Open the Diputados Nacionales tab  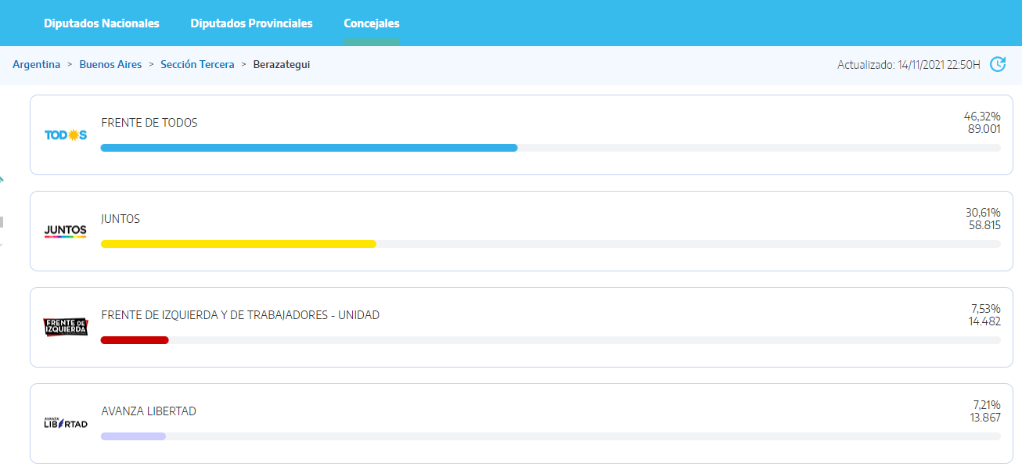coord(102,23)
